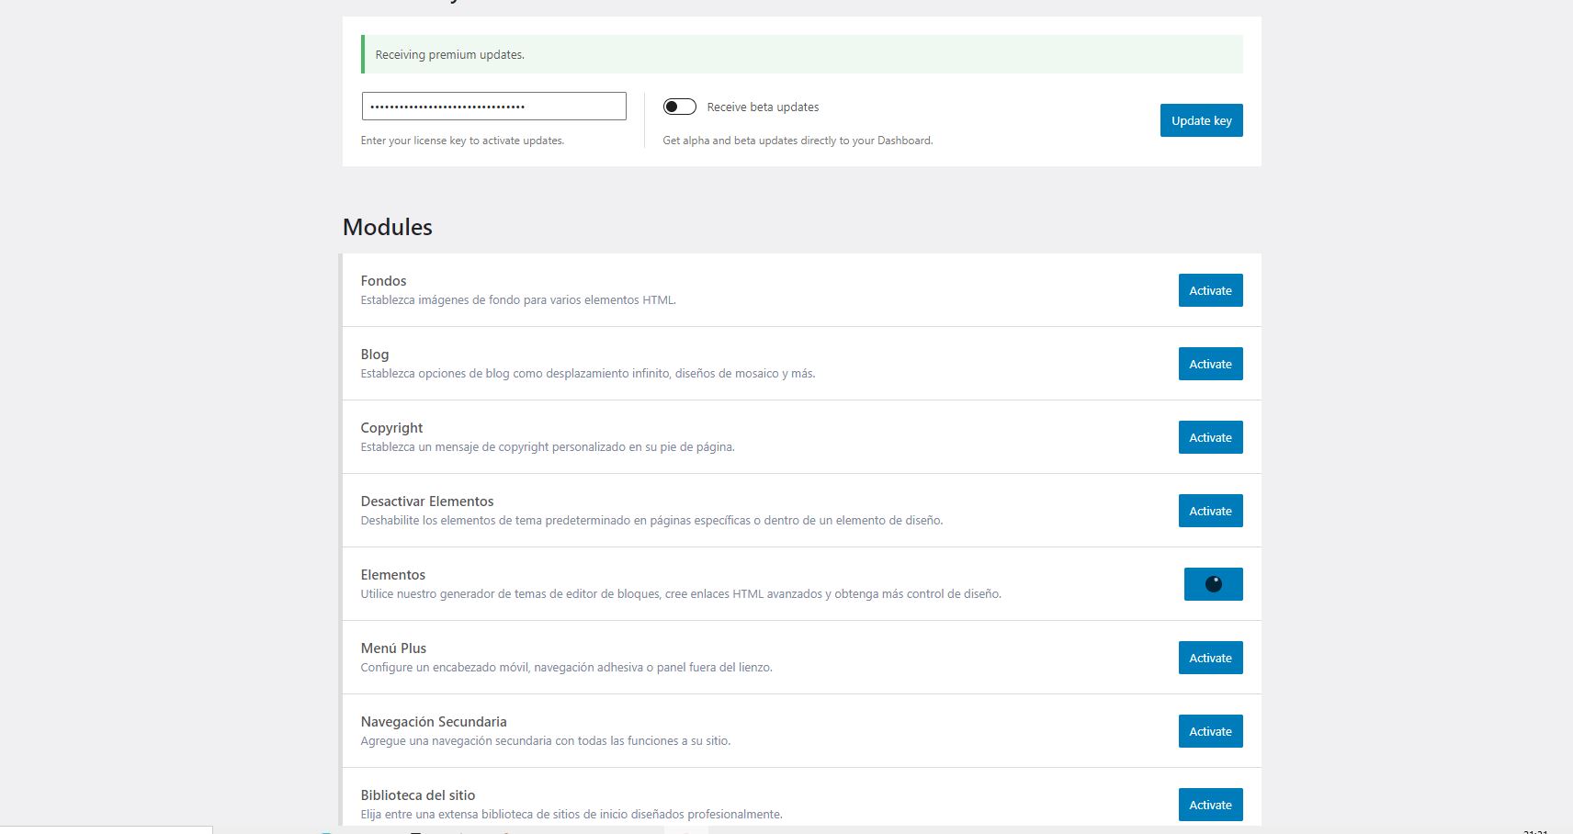
Task: Click the Desactivar Elementos description text
Action: [651, 521]
